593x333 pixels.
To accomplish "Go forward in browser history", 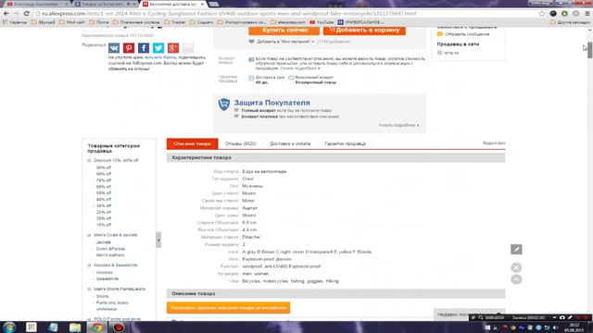I will pyautogui.click(x=16, y=14).
